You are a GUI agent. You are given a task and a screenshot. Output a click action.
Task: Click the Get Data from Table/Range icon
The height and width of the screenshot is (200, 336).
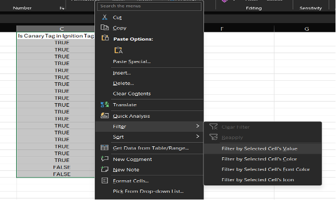pyautogui.click(x=104, y=147)
